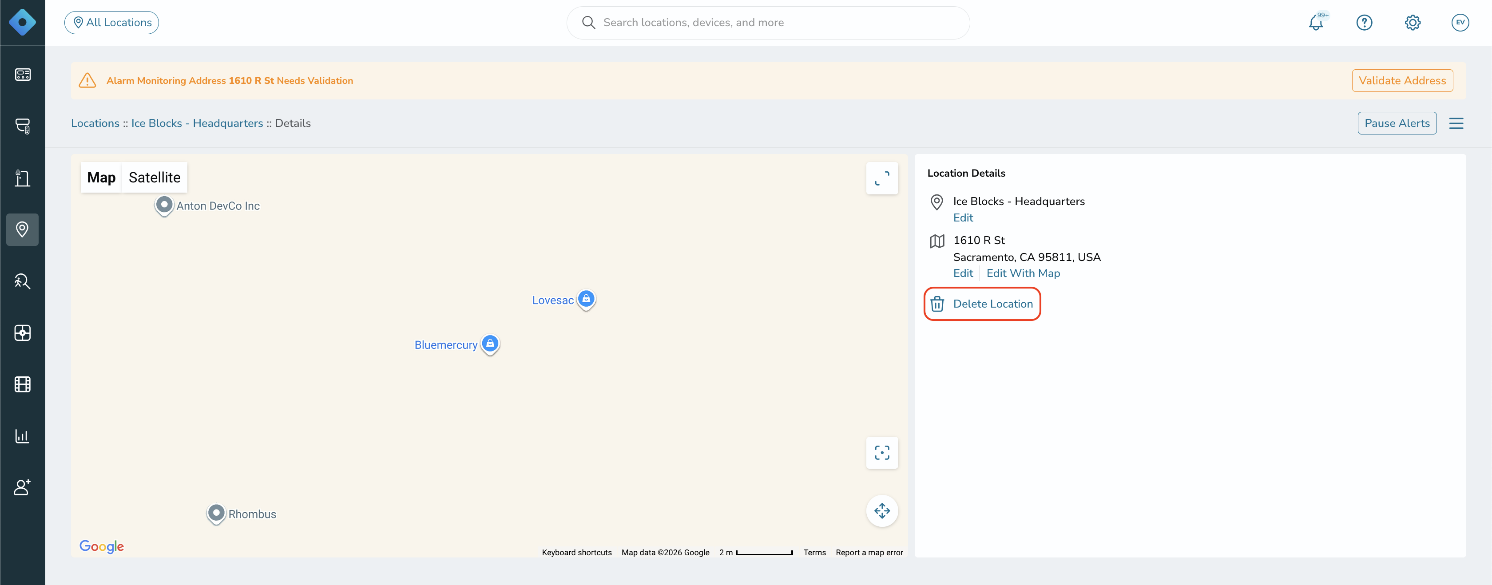
Task: Click the Delete Location link
Action: click(993, 304)
